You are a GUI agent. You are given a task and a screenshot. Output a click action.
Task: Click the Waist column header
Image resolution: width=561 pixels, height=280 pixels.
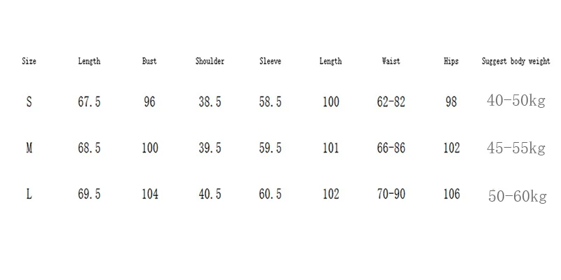pyautogui.click(x=391, y=62)
